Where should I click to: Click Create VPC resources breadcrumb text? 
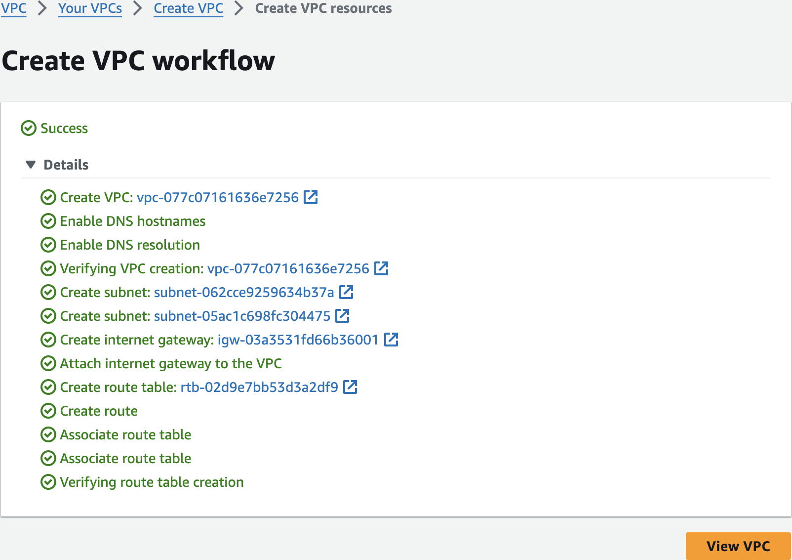323,8
